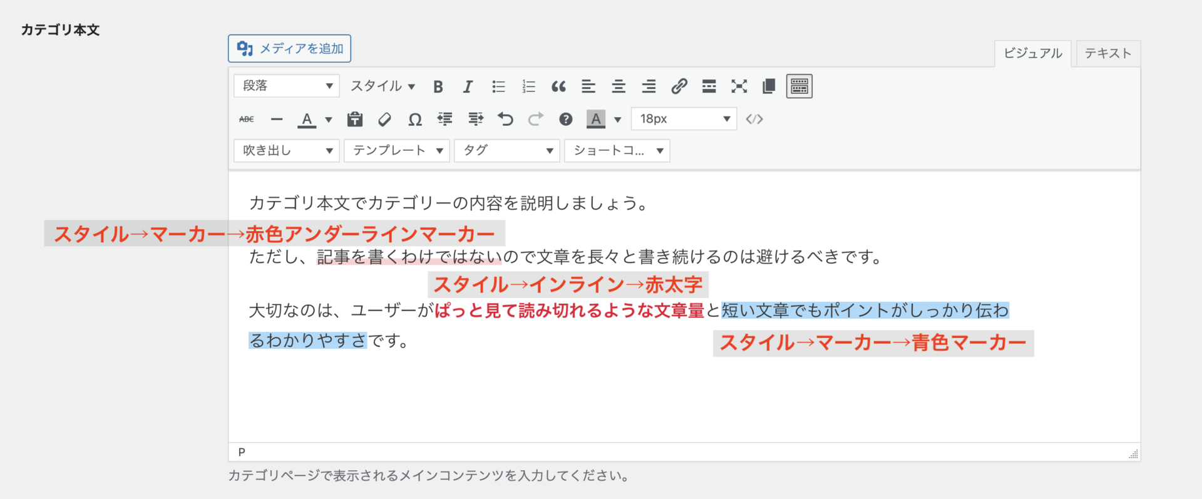Align text left
The image size is (1202, 499).
(588, 86)
